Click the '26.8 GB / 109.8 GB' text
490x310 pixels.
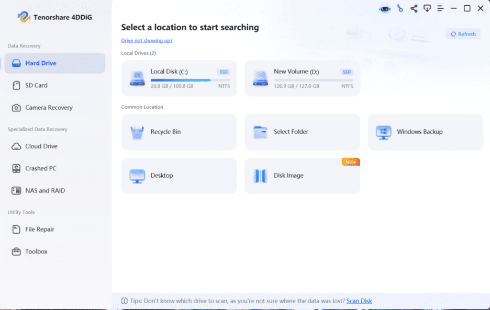(172, 86)
